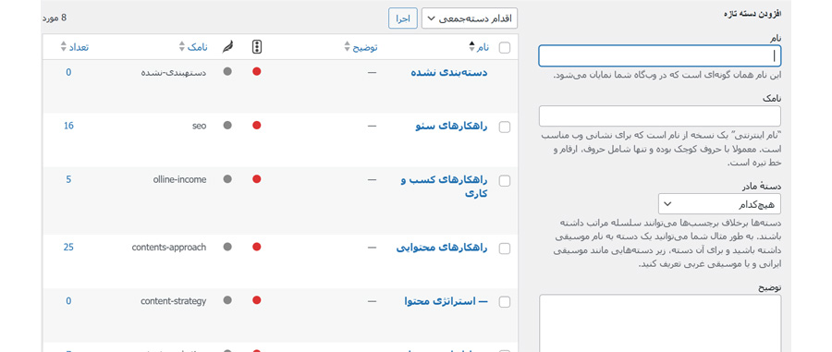Screen dimensions: 832x352
Task: Click post count 5 for olline-income row
Action: coord(68,179)
